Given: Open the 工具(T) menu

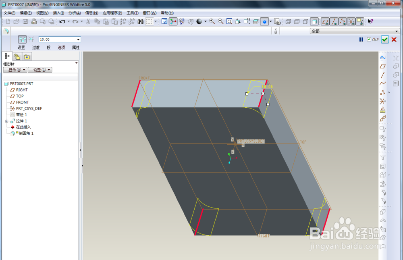Looking at the screenshot, I should [x=132, y=13].
